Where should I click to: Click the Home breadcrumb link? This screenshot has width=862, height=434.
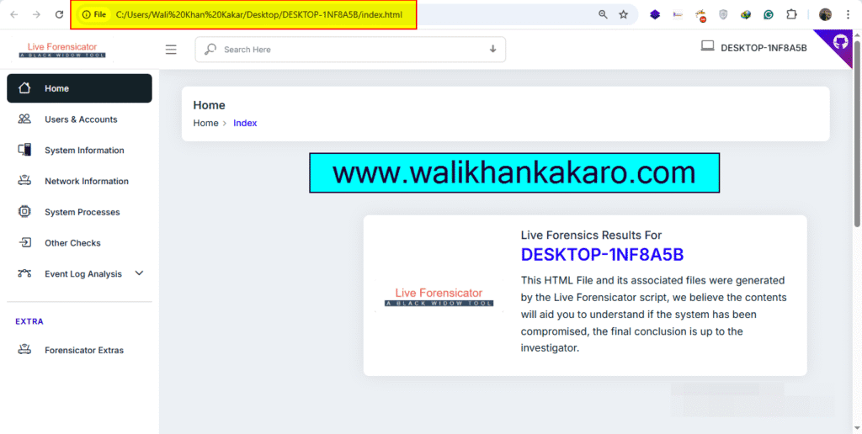pos(205,123)
